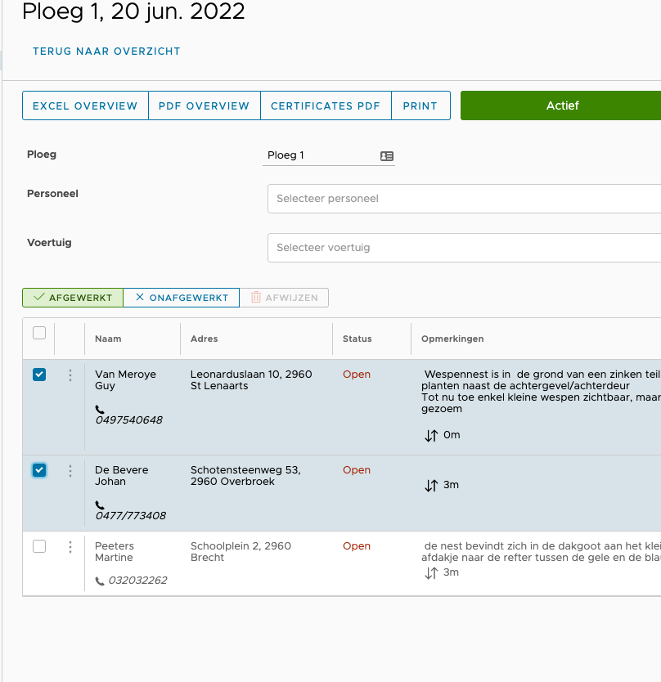661x682 pixels.
Task: Open row menu for De Bevere Johan
Action: coord(70,471)
